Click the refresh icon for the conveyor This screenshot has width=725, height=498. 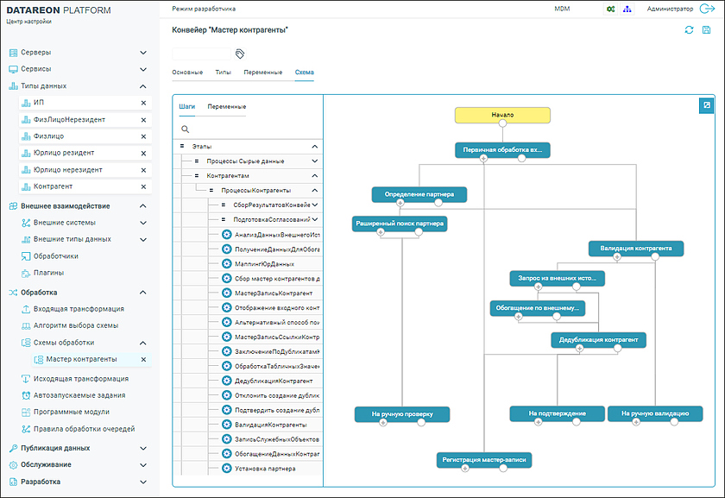coord(689,30)
